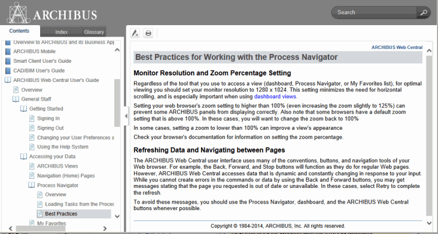Click the search magnifier icon

click(x=424, y=13)
